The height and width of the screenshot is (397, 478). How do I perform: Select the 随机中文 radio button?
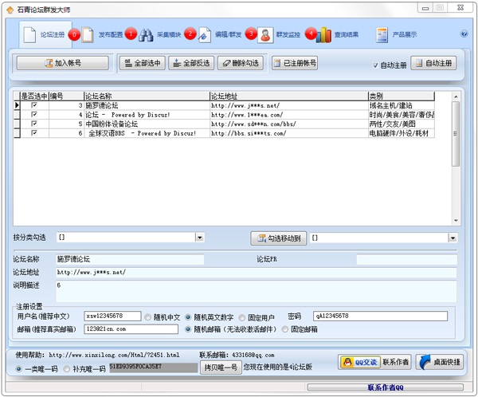tap(148, 317)
